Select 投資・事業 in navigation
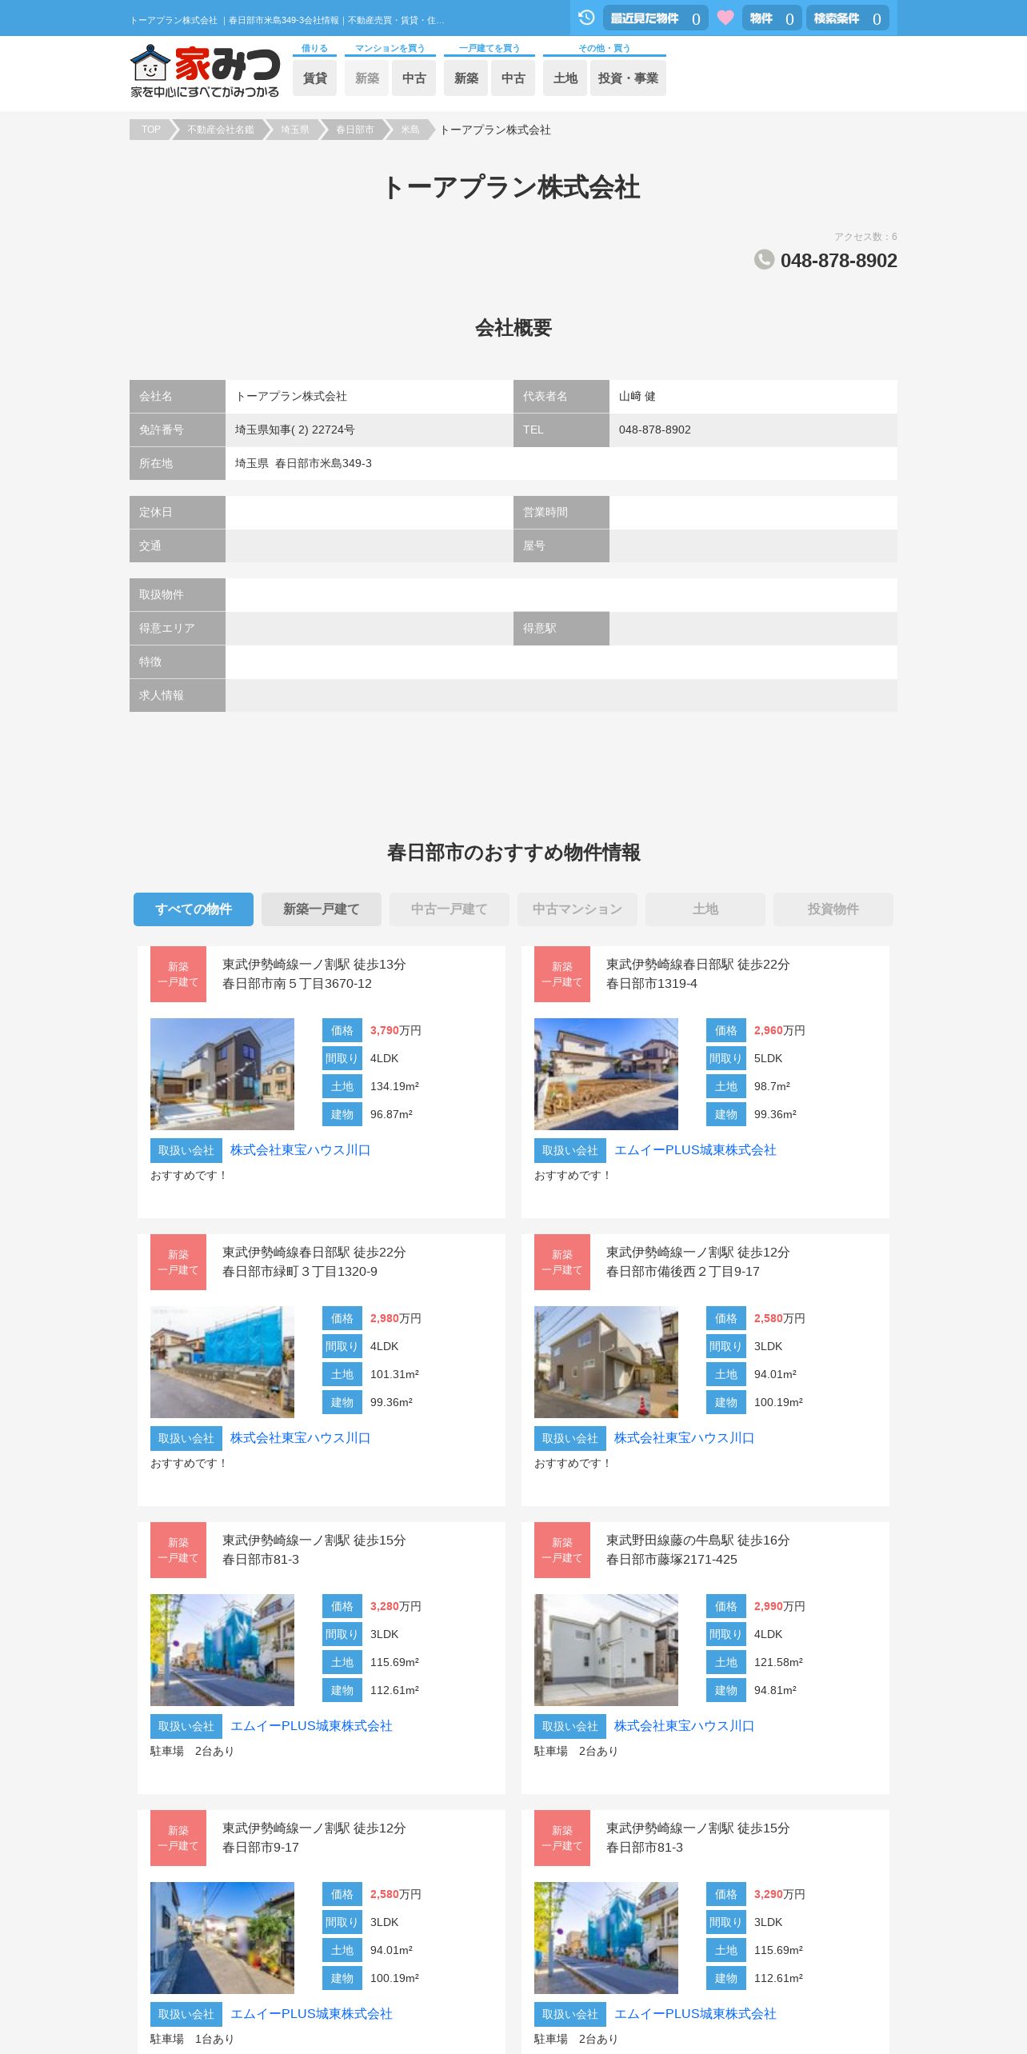The width and height of the screenshot is (1027, 2054). click(628, 78)
